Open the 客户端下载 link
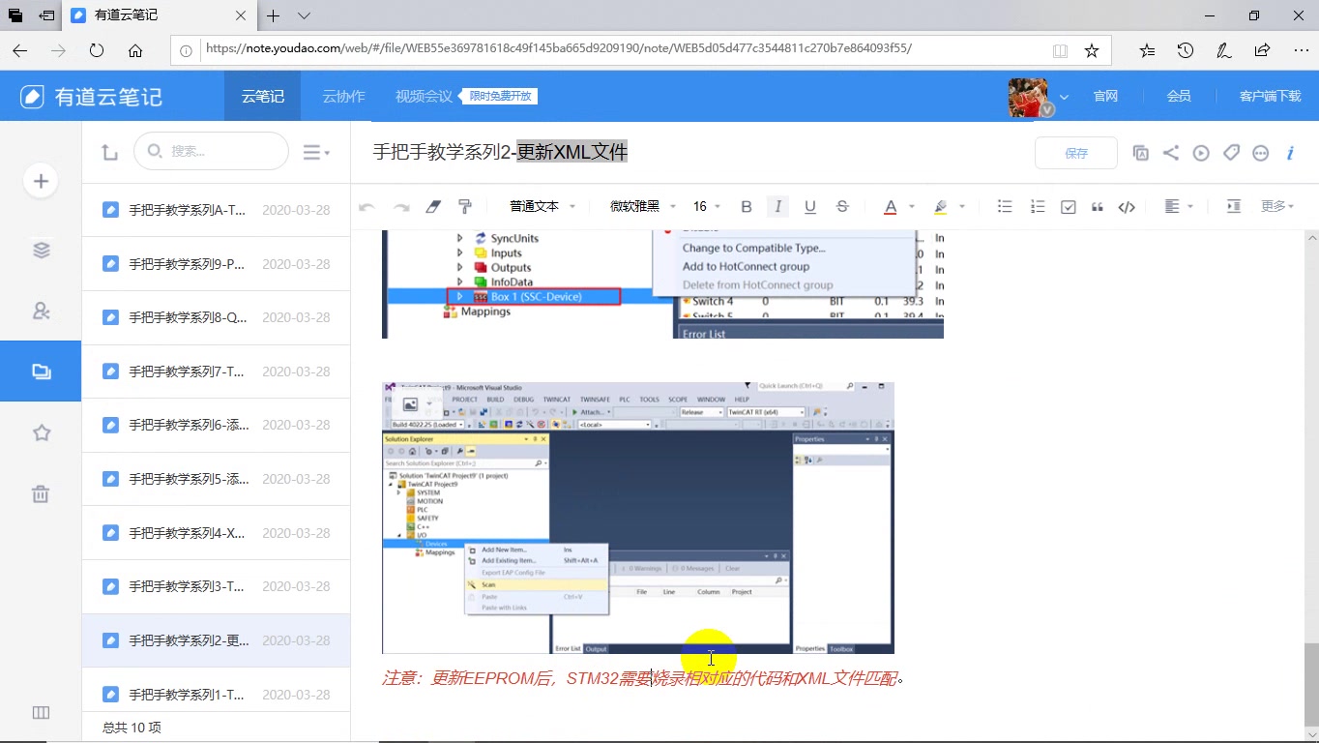Image resolution: width=1319 pixels, height=743 pixels. click(x=1270, y=96)
